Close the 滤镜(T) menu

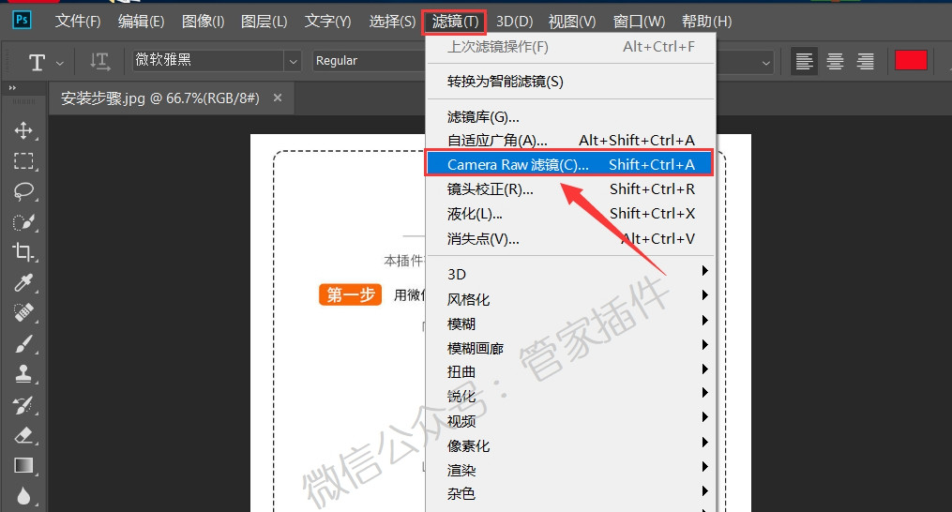point(455,22)
